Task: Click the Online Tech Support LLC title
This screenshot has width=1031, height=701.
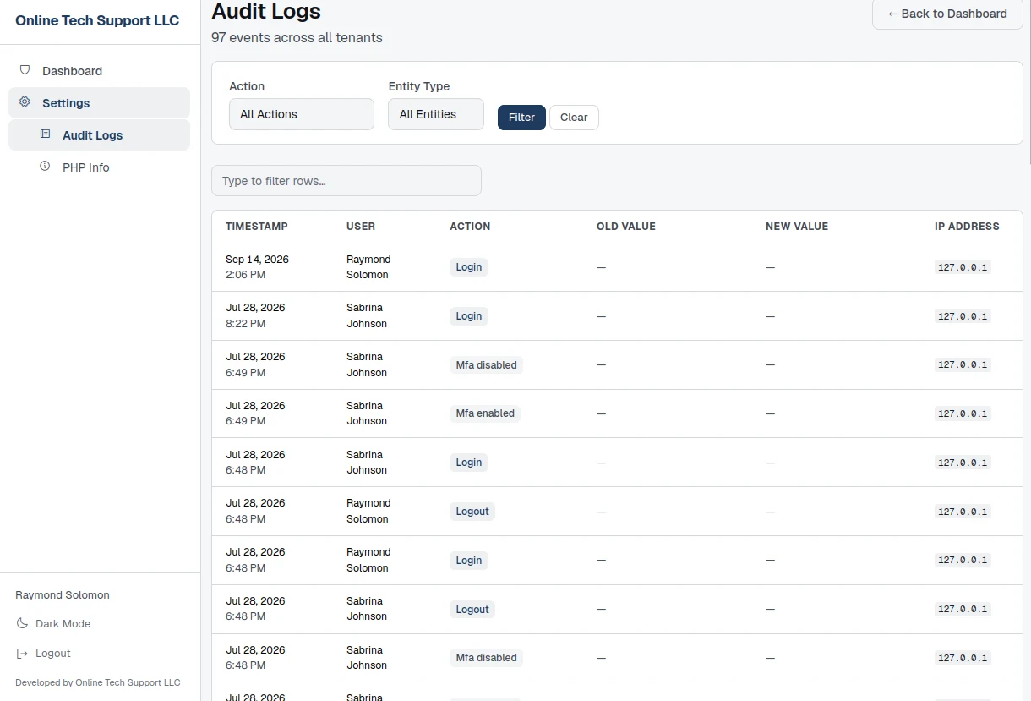Action: (x=97, y=20)
